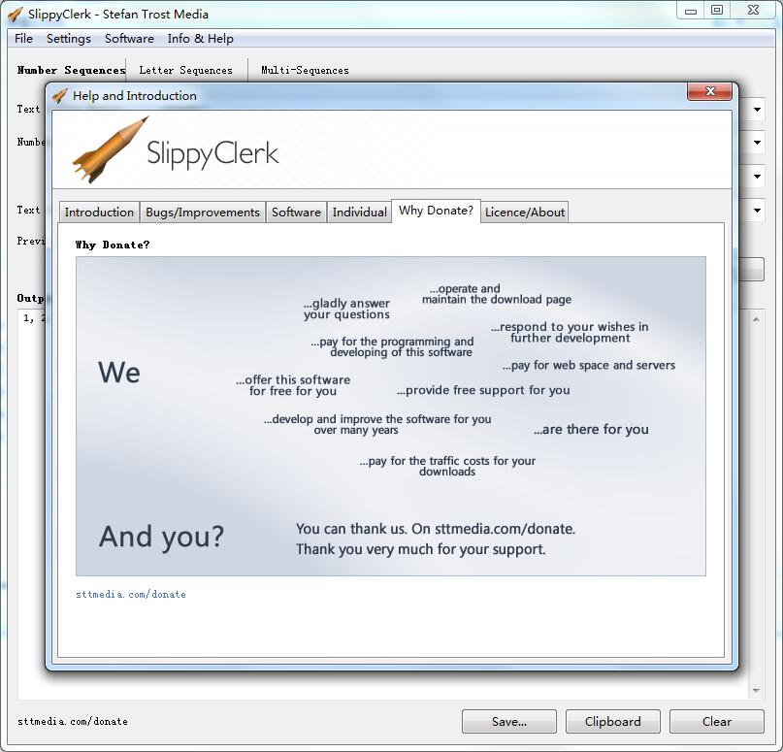Expand the dropdown arrow beside lower Text row
The width and height of the screenshot is (783, 752).
pos(757,211)
